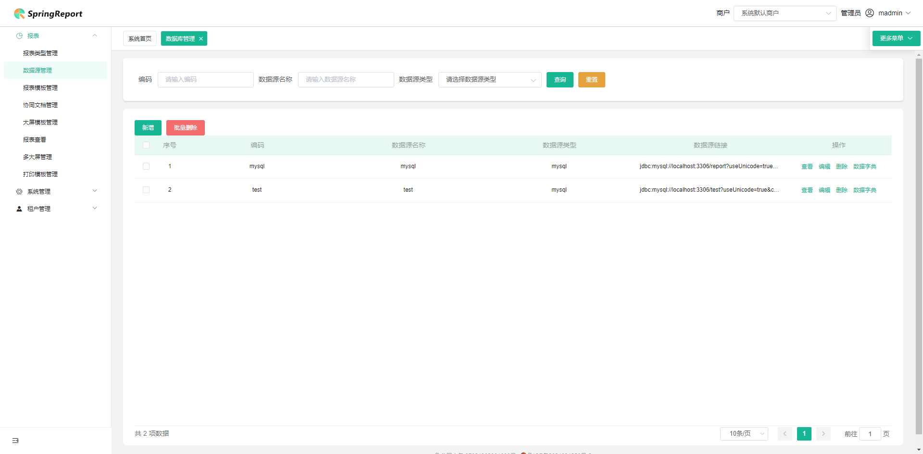Click the scrollbar down arrow
This screenshot has height=454, width=923.
(919, 450)
